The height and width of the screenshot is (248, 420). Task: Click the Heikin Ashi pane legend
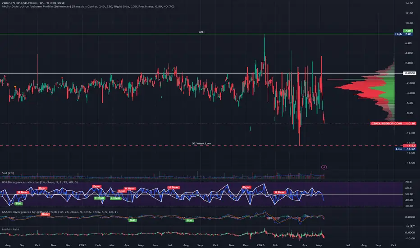click(x=10, y=229)
